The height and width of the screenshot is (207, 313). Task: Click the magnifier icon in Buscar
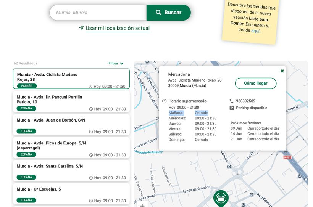[x=158, y=12]
